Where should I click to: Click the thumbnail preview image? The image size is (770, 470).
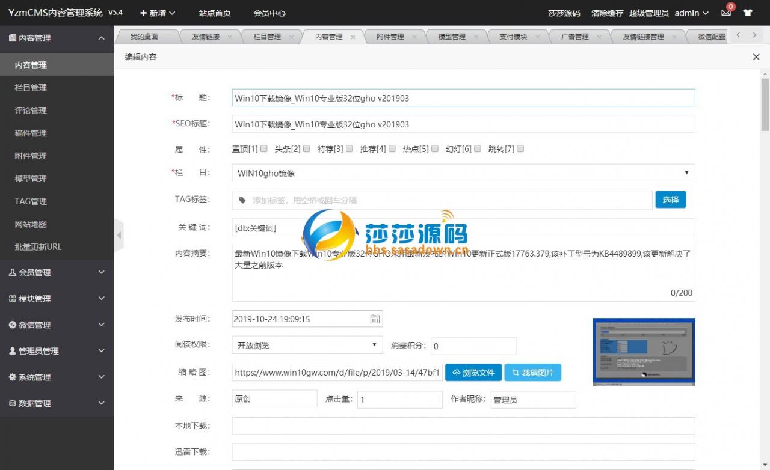coord(644,352)
